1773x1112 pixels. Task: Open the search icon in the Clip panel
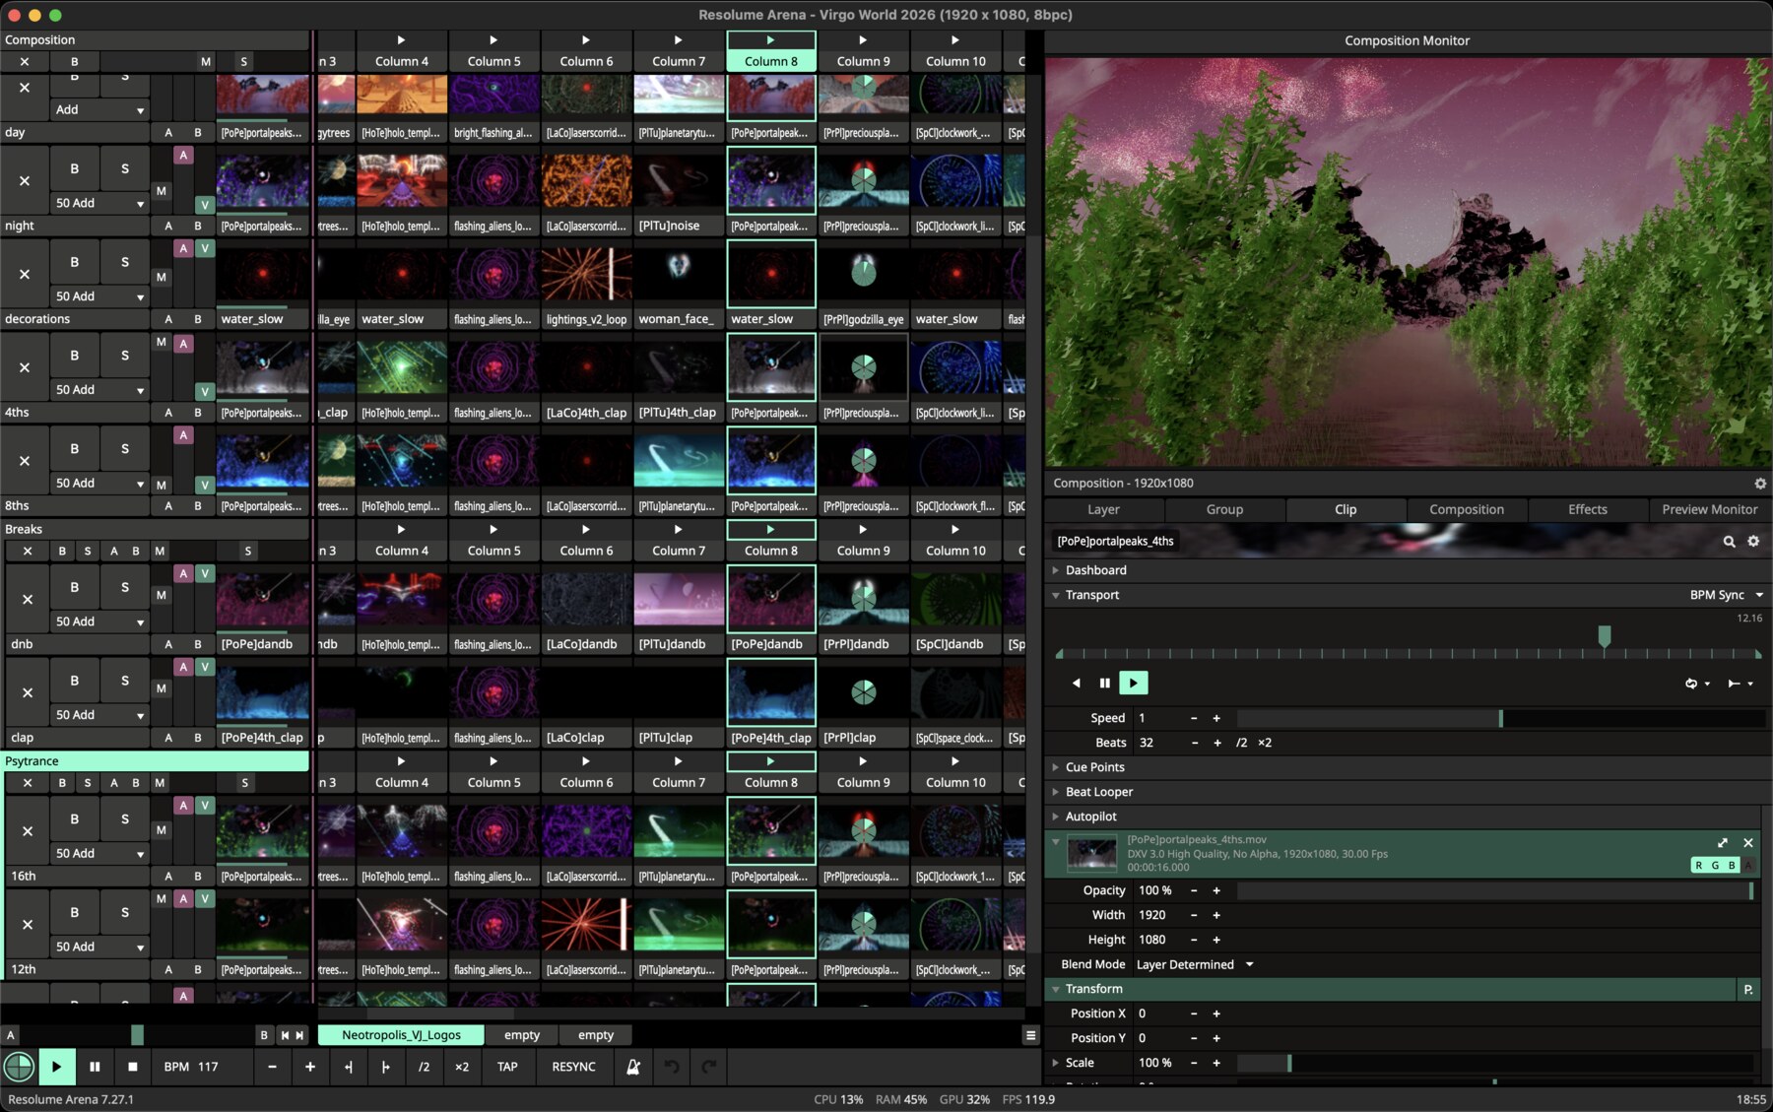tap(1729, 542)
